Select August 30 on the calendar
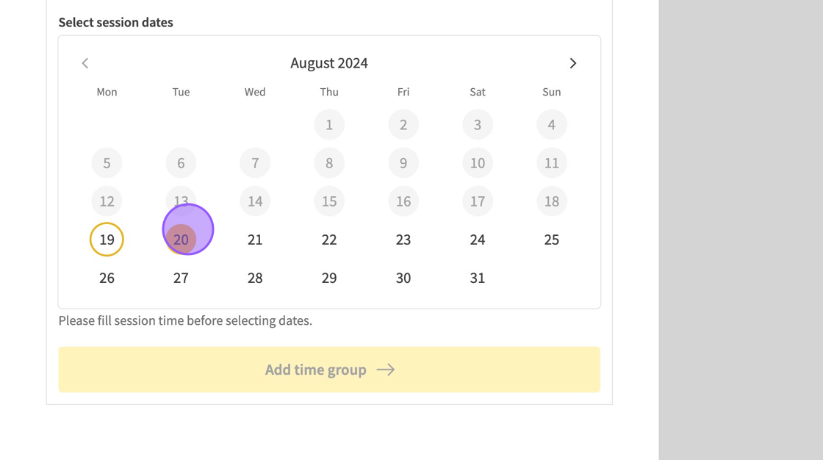 [x=403, y=278]
